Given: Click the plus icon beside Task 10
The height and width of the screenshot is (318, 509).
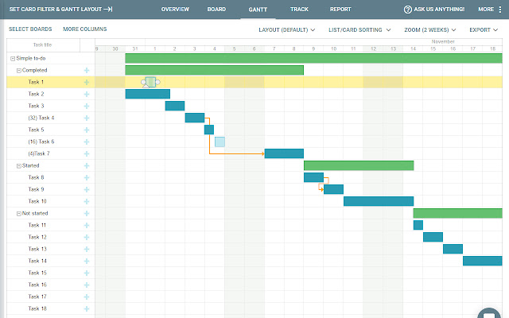Looking at the screenshot, I should 87,201.
